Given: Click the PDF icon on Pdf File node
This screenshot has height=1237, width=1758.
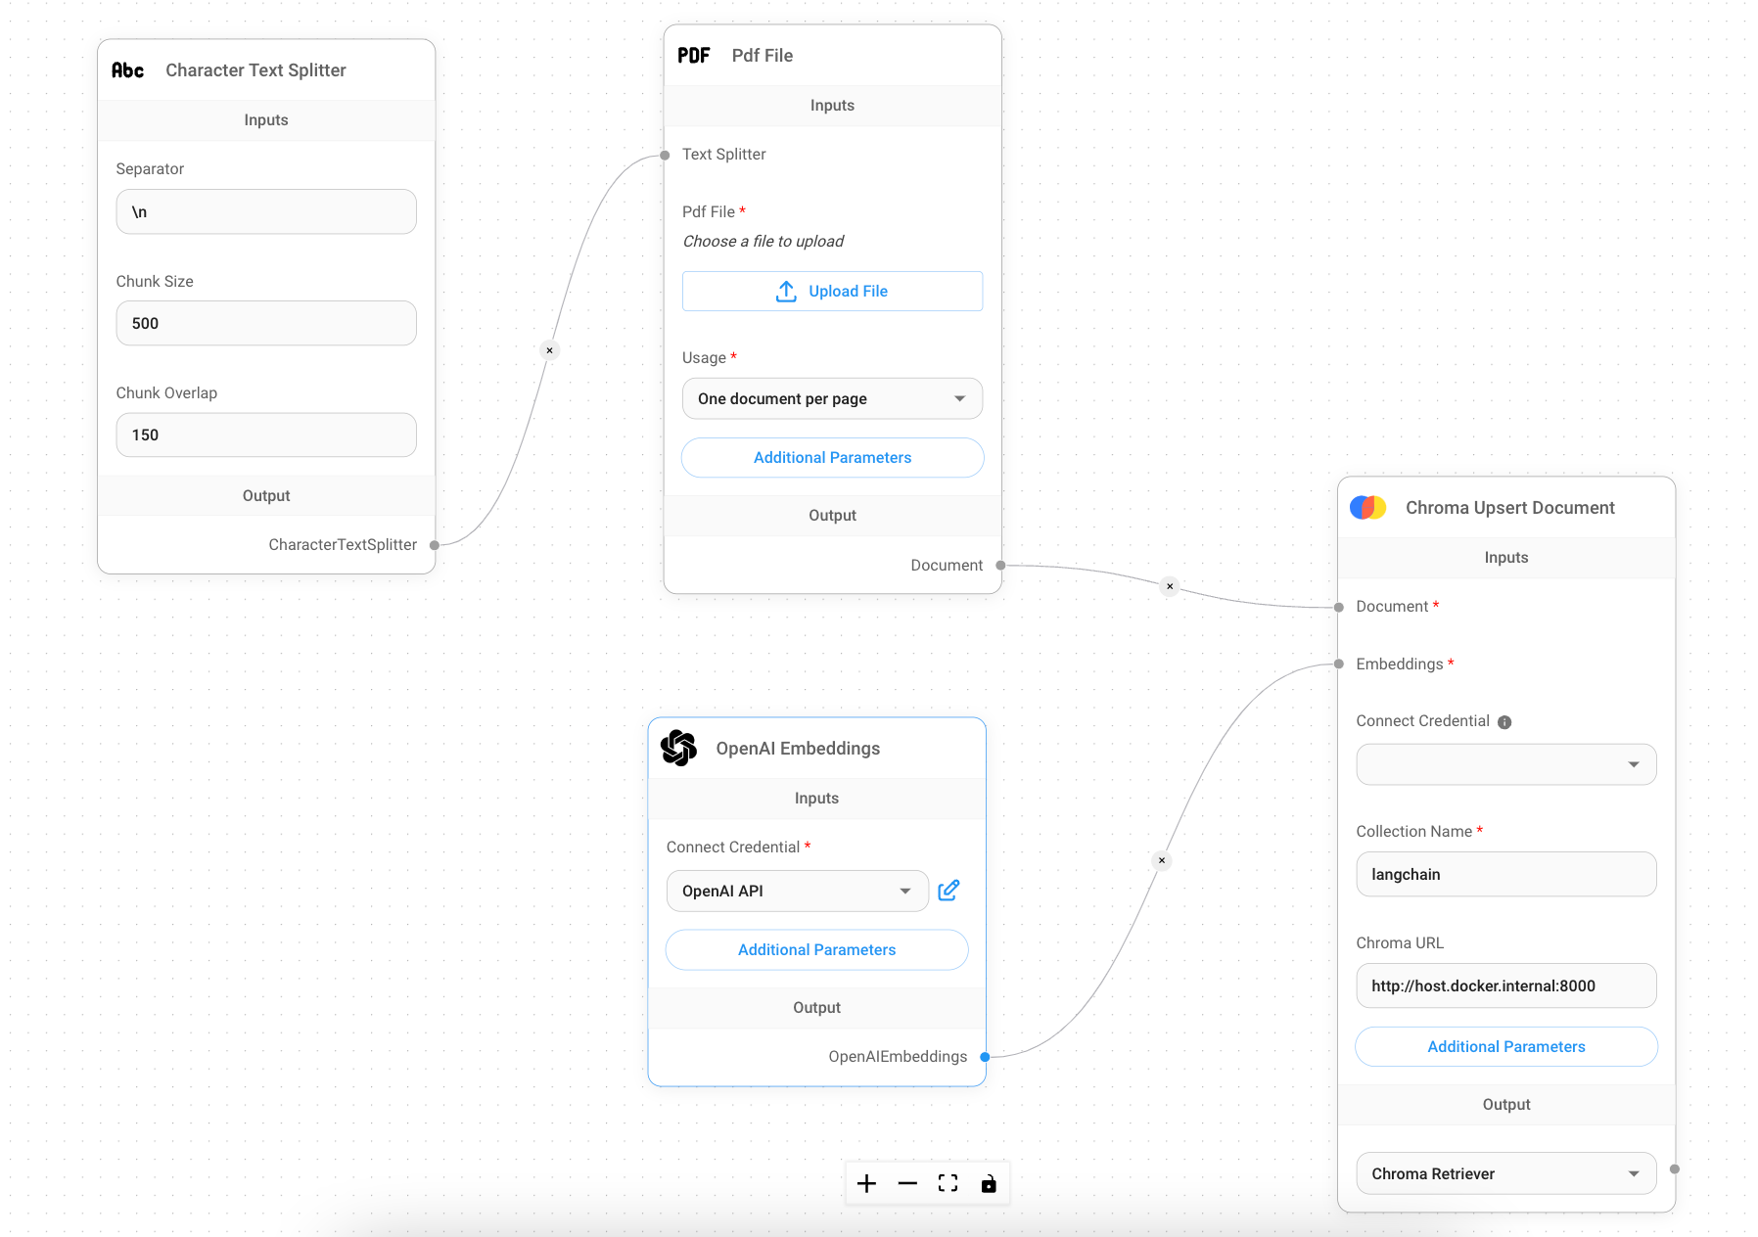Looking at the screenshot, I should [694, 56].
